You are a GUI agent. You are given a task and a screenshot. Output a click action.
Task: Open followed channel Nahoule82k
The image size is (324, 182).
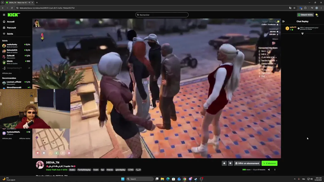pyautogui.click(x=16, y=51)
